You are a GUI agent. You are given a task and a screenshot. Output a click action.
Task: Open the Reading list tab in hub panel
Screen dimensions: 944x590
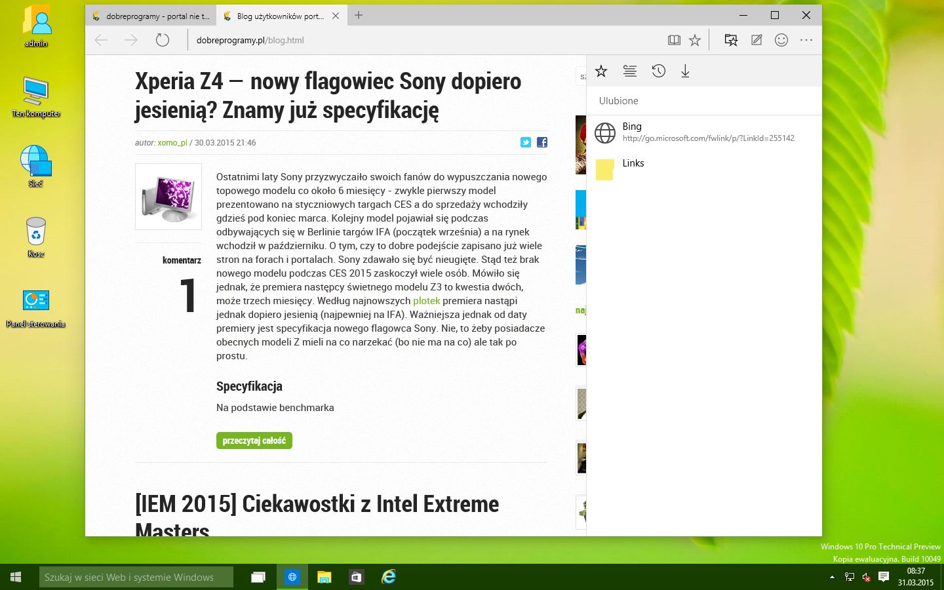630,71
